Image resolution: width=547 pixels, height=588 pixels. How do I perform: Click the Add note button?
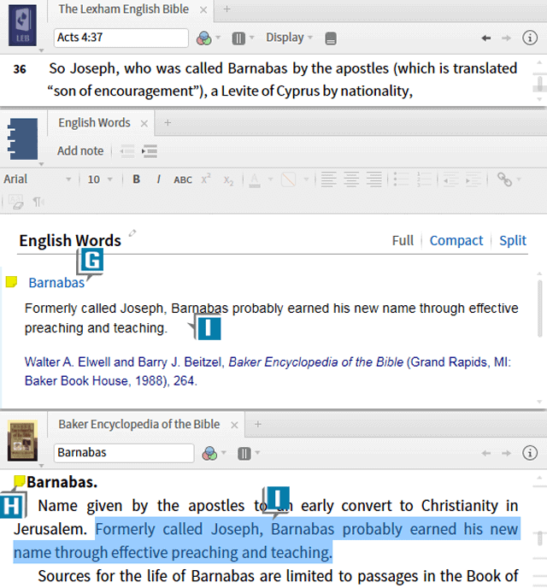pos(80,151)
